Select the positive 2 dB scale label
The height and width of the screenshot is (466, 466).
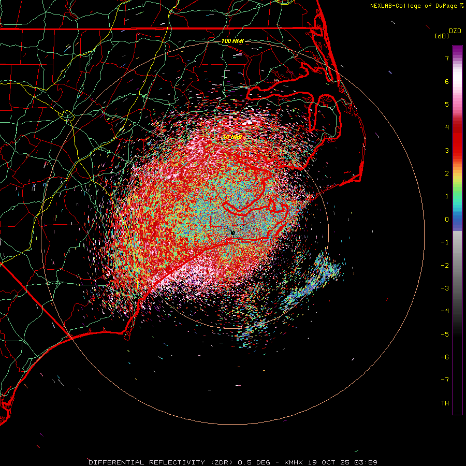click(x=447, y=173)
